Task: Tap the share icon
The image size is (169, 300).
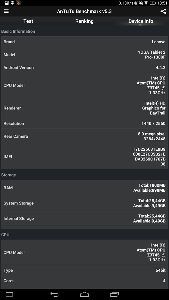Action: 163,11
